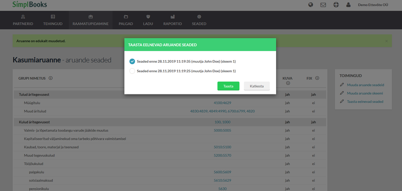
Task: Click the Grupi nimetus column header
Action: point(32,78)
